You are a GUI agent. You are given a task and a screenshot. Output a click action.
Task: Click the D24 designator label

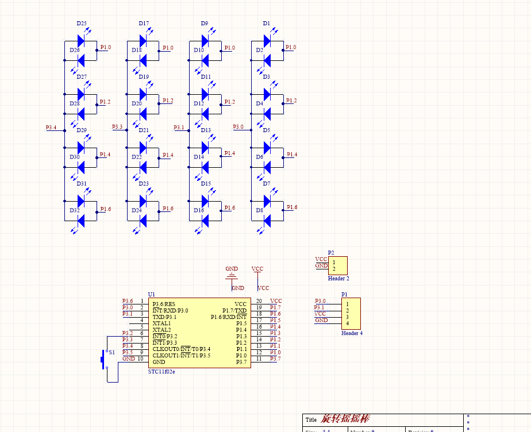(x=136, y=210)
